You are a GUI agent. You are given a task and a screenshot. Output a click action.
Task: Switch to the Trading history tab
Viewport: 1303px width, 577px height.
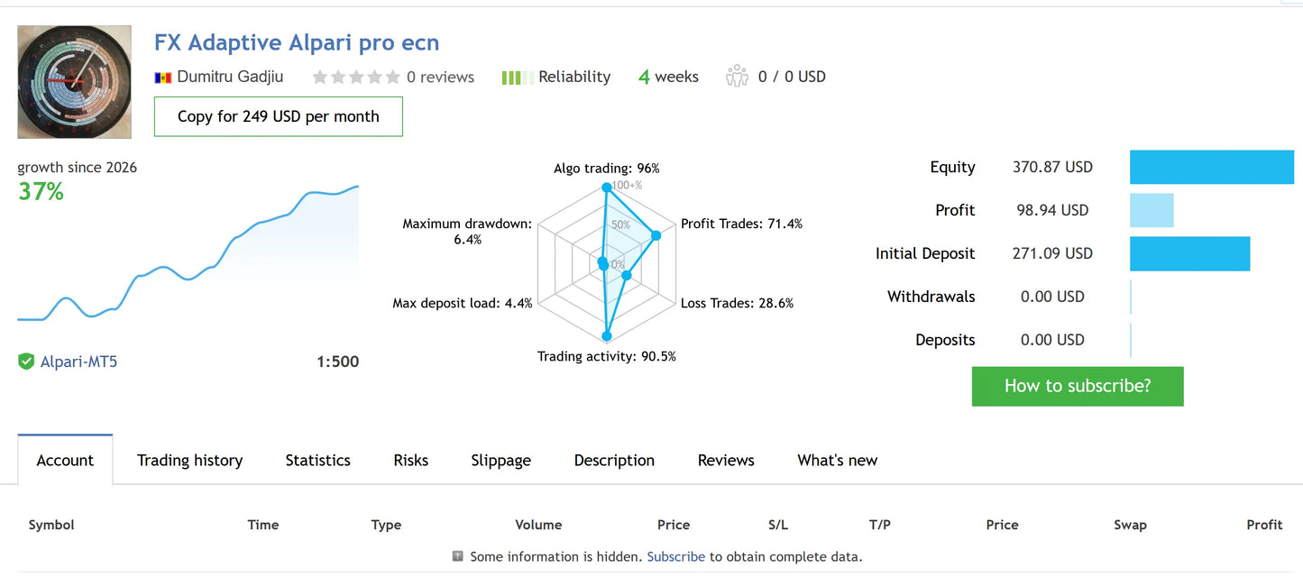[x=189, y=460]
